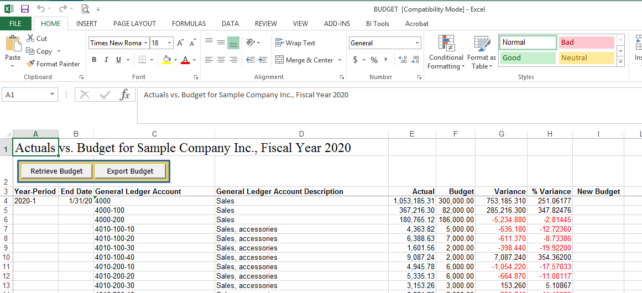Click the Format Painter brush icon
642x293 pixels.
[x=31, y=64]
